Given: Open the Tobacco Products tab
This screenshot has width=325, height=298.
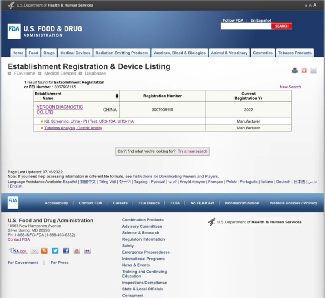Looking at the screenshot, I should 295,53.
